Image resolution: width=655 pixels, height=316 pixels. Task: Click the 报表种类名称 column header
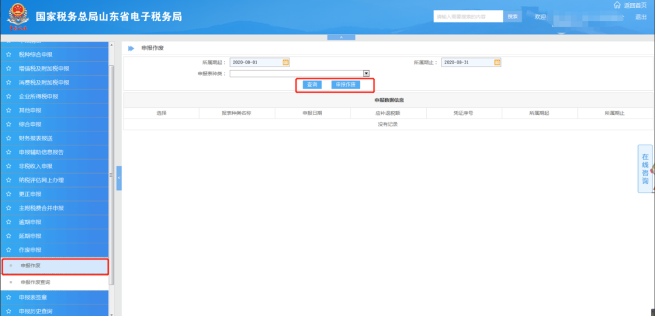click(x=237, y=113)
